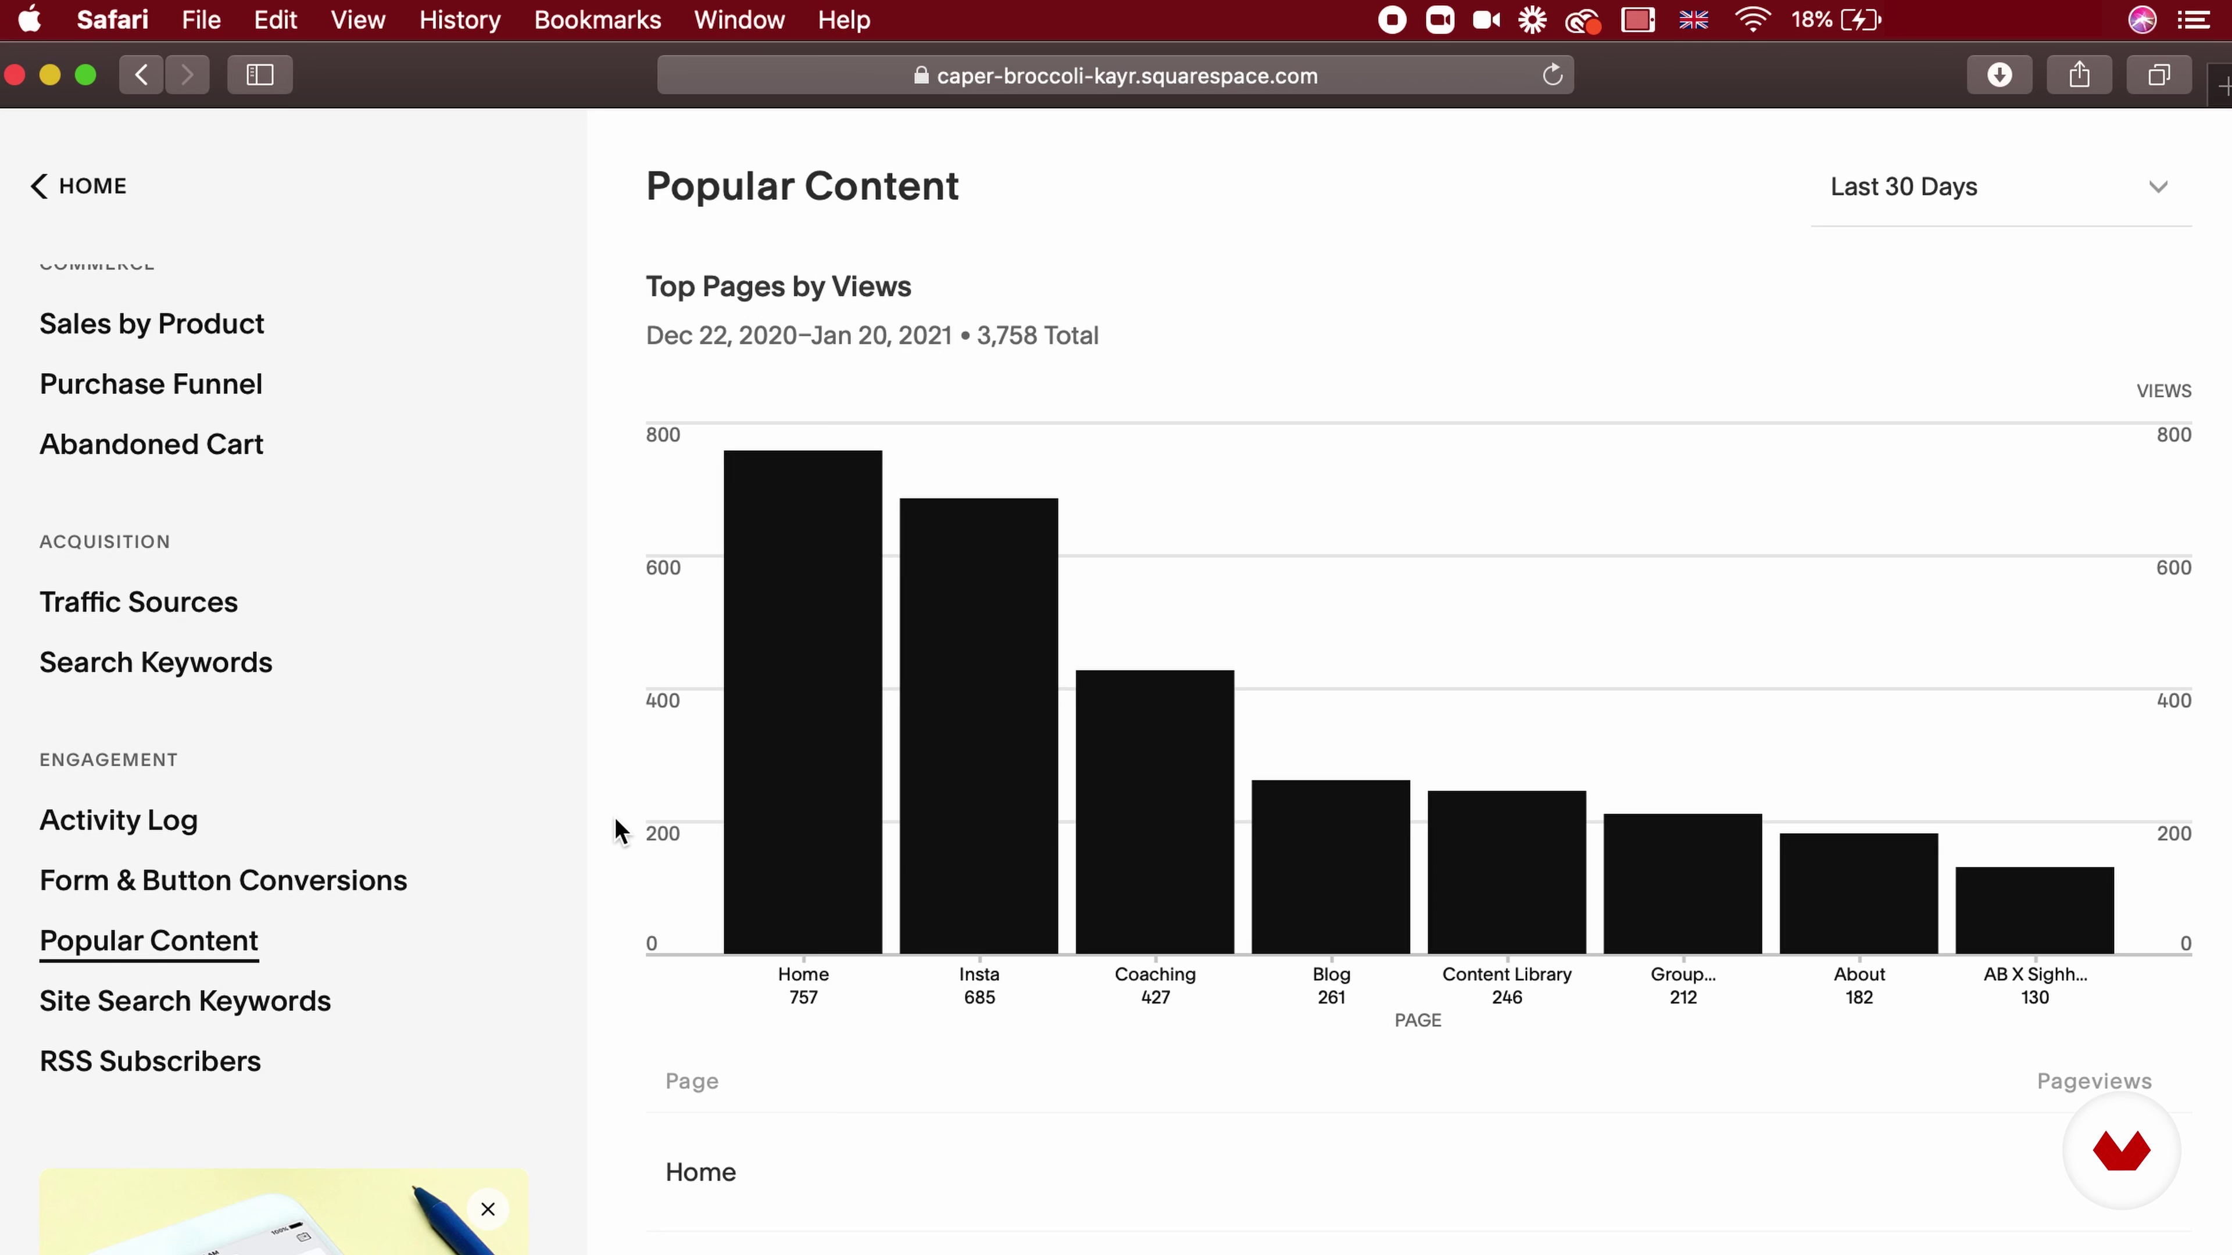Click the Pageviews column header
The width and height of the screenshot is (2232, 1255).
click(2093, 1081)
